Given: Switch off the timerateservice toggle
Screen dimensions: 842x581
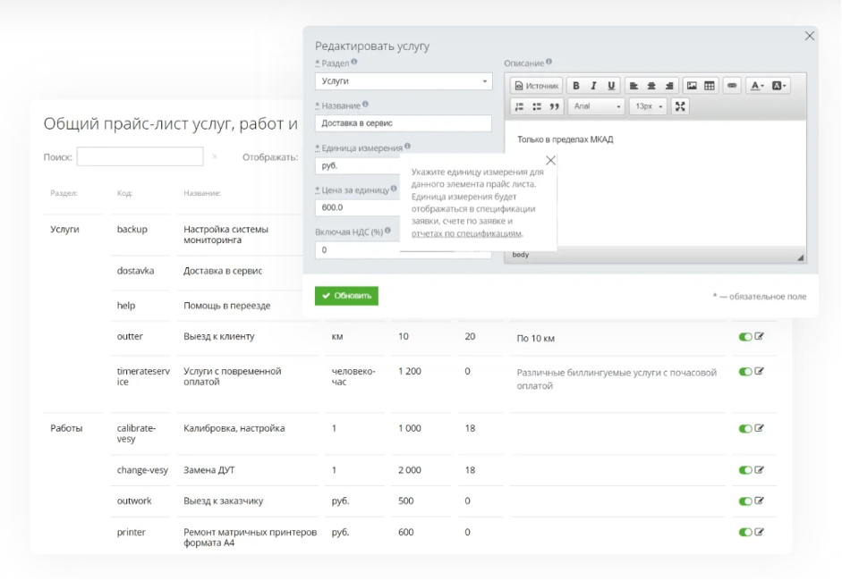Looking at the screenshot, I should pyautogui.click(x=744, y=371).
